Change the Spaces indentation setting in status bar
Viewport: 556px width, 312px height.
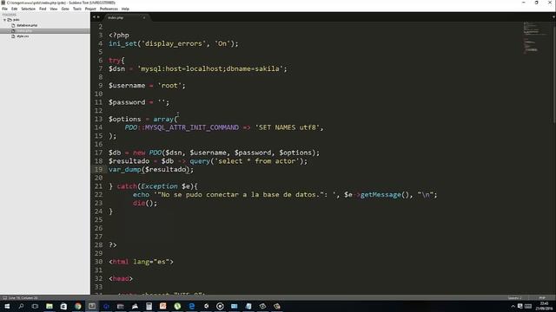coord(514,298)
